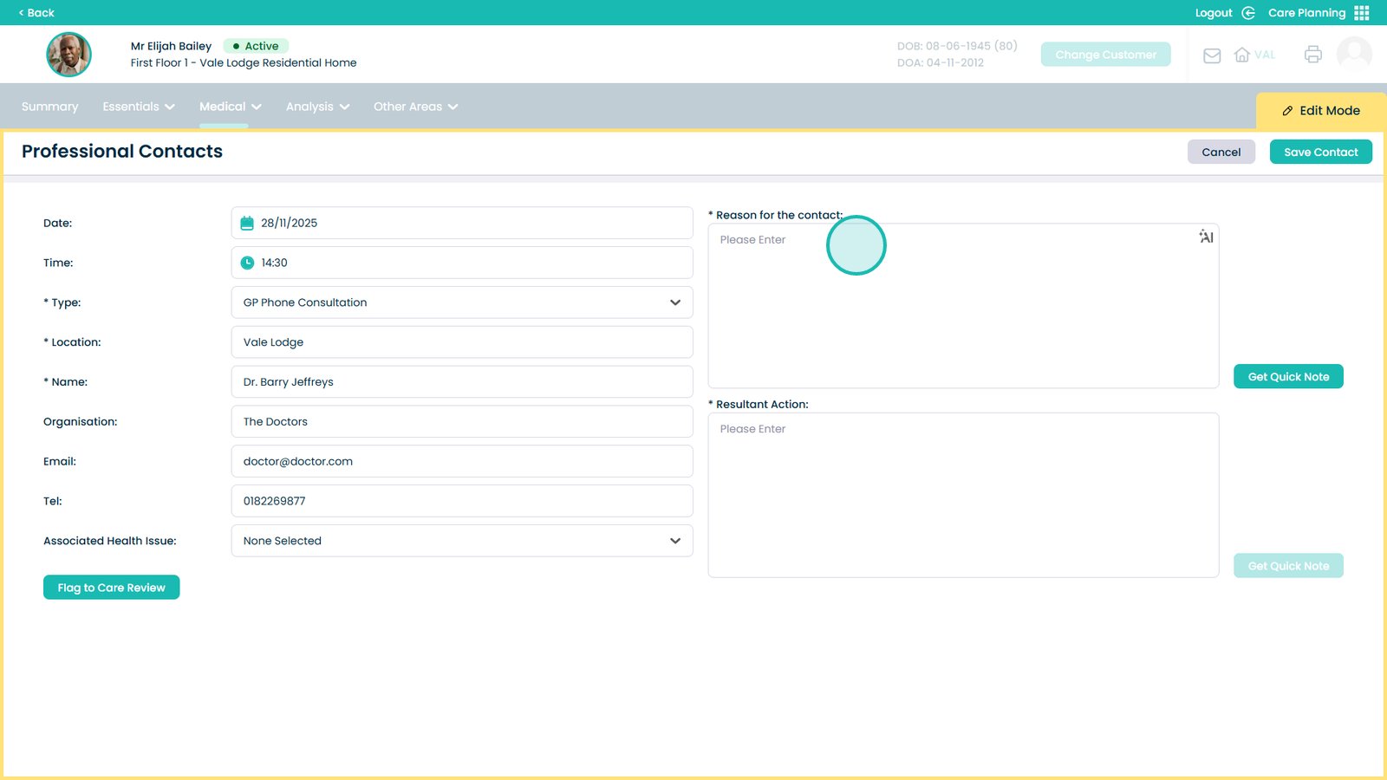Image resolution: width=1387 pixels, height=780 pixels.
Task: Open the Type dropdown
Action: [x=461, y=302]
